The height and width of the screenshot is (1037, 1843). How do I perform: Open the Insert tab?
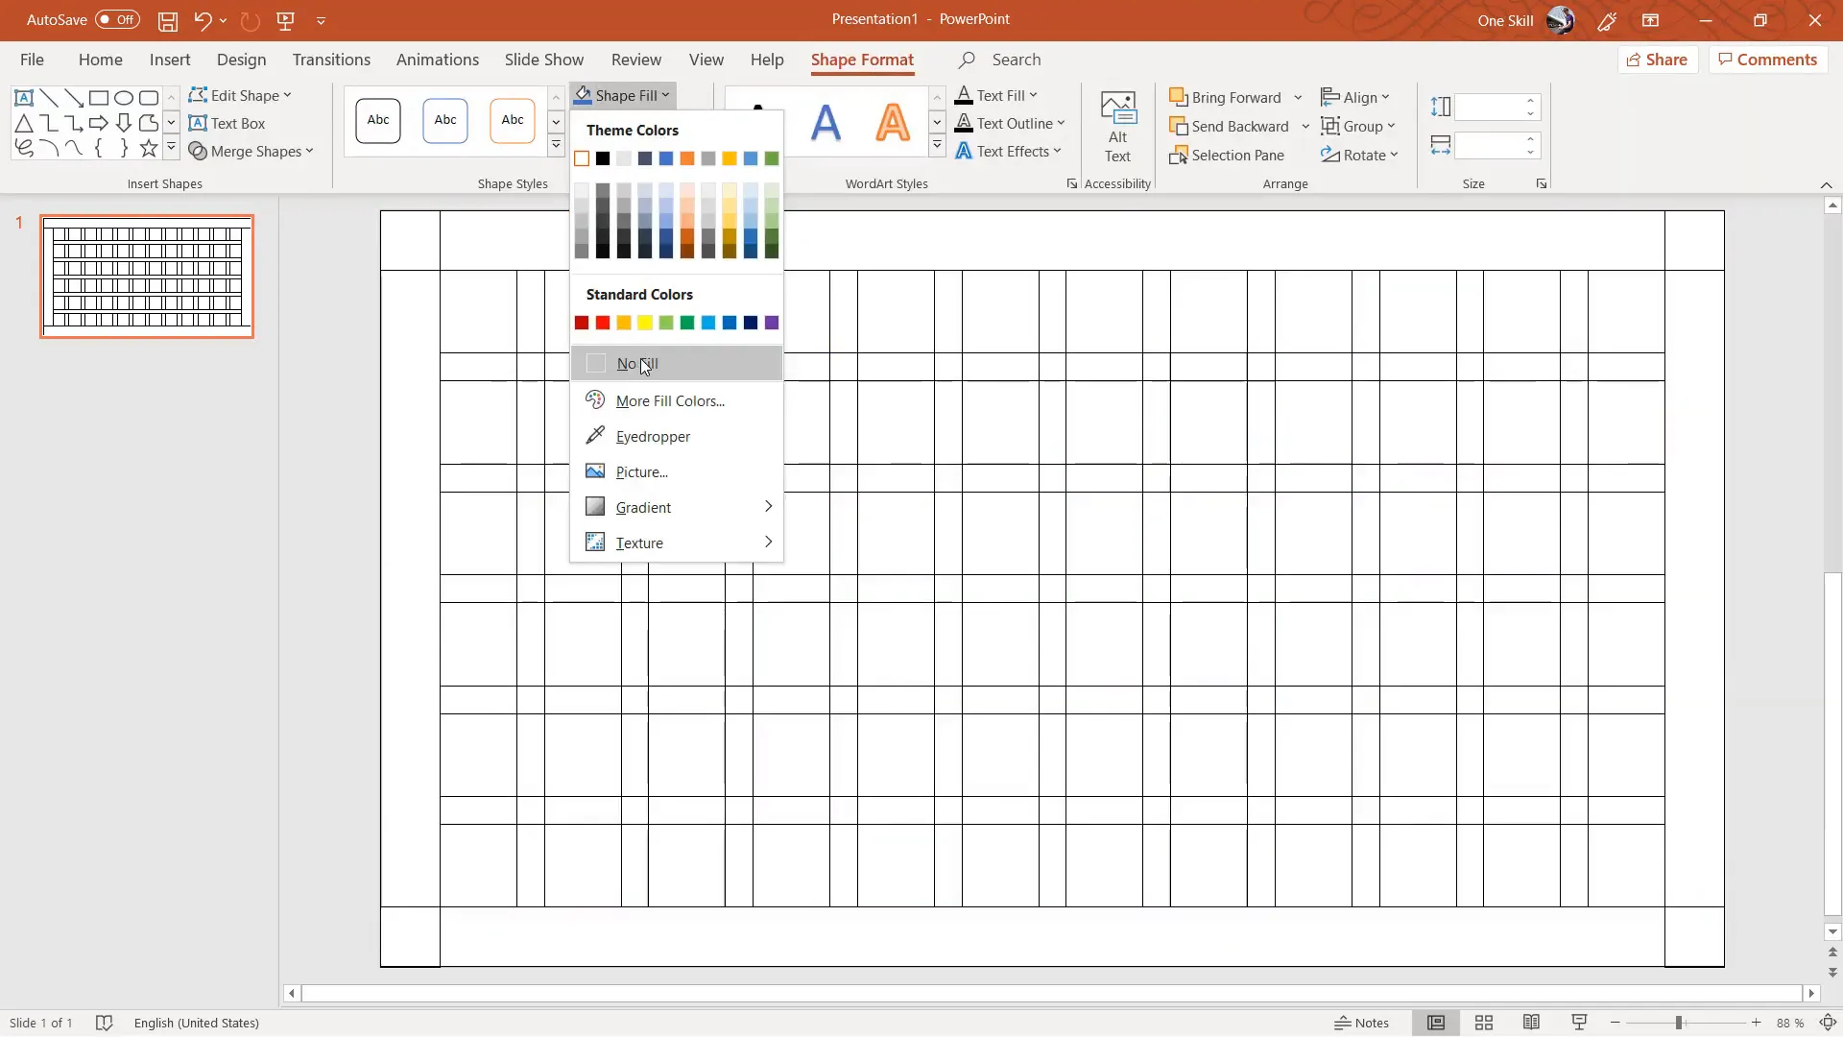(170, 60)
